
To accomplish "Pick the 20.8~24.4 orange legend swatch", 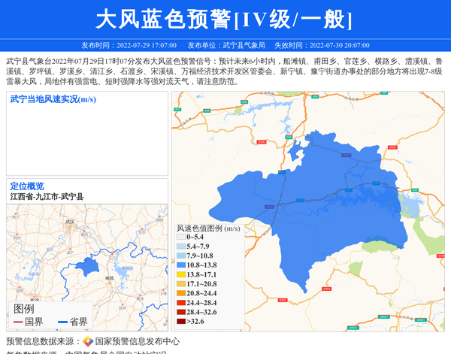I will tap(180, 294).
